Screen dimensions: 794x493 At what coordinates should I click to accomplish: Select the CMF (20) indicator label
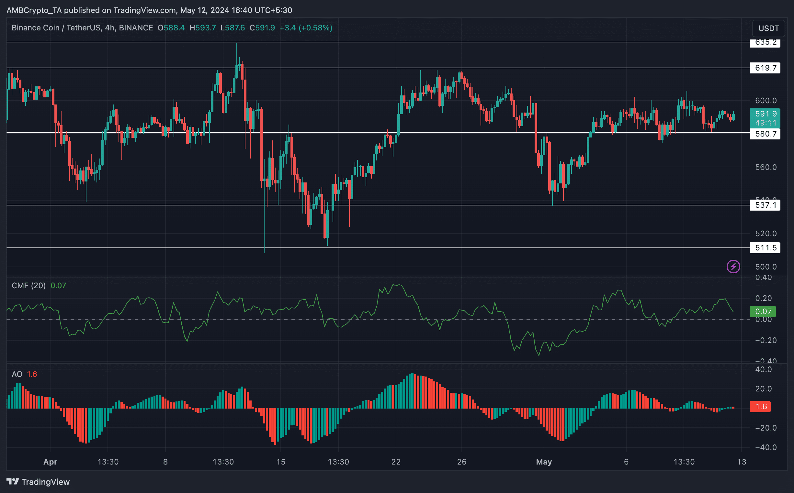click(x=29, y=286)
